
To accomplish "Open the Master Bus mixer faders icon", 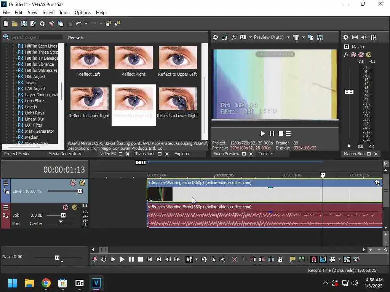I will [x=373, y=37].
